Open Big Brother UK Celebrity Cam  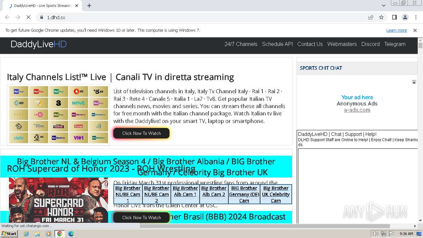coord(276,194)
